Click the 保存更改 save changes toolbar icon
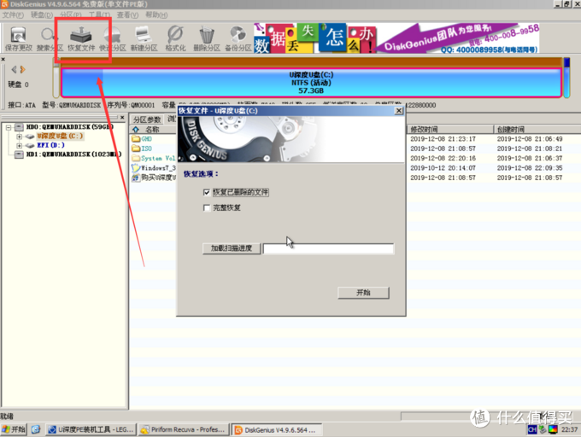The width and height of the screenshot is (581, 437). [18, 38]
